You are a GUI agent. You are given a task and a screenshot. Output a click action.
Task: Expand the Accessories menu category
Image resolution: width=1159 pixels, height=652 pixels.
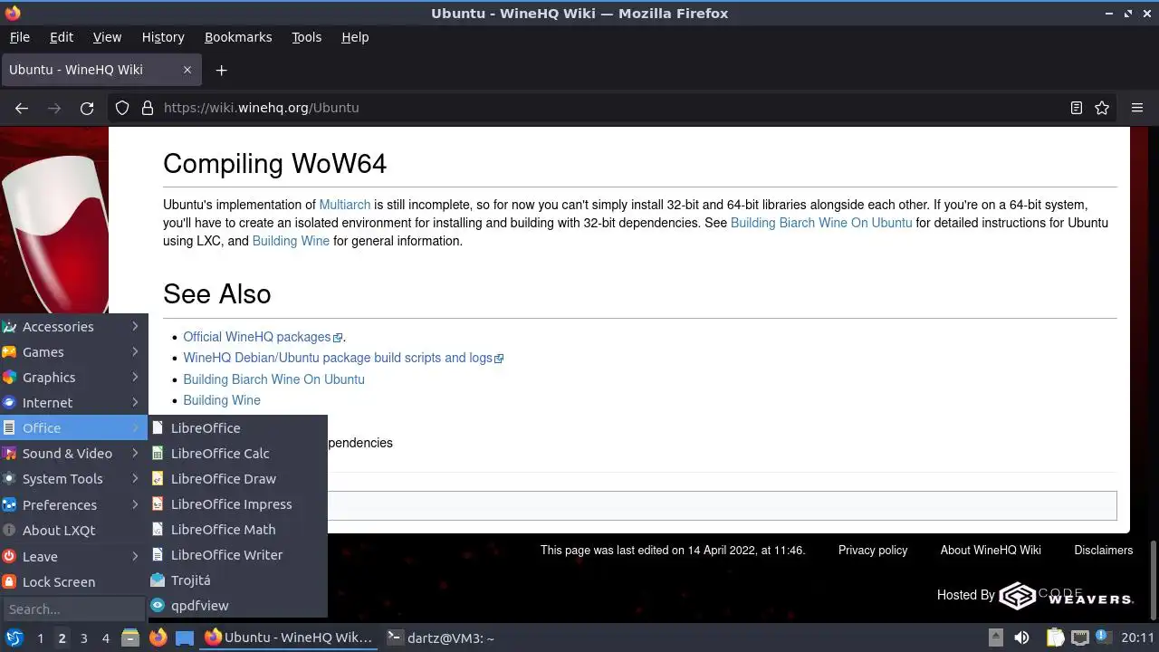[73, 327]
